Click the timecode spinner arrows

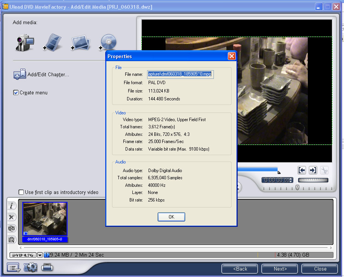(291, 180)
